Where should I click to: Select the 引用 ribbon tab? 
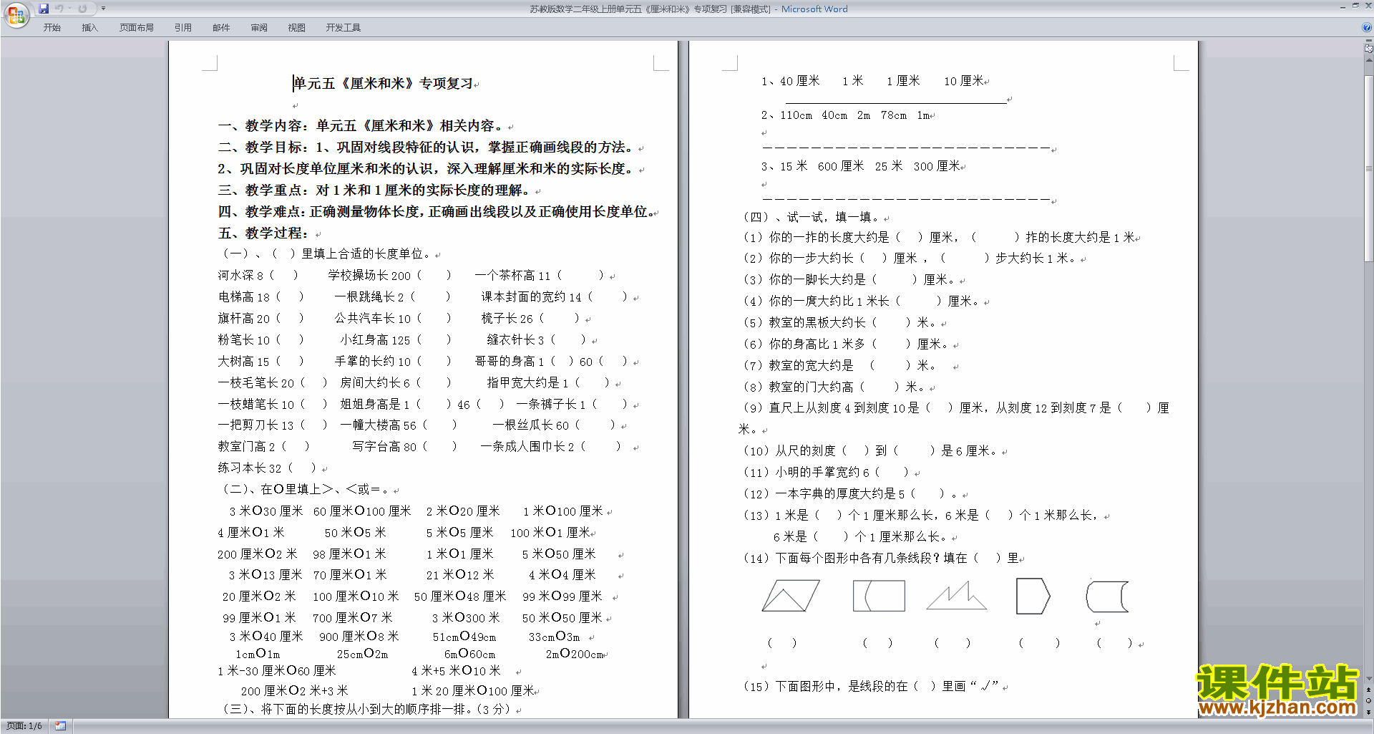point(183,27)
